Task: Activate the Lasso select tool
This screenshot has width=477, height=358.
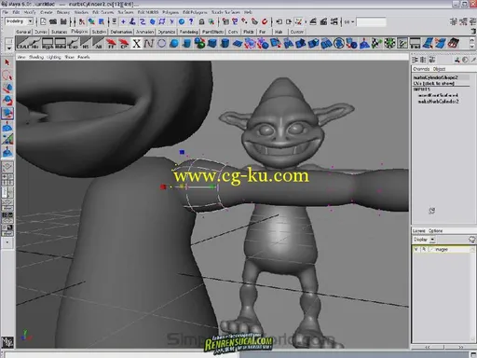Action: coord(7,76)
